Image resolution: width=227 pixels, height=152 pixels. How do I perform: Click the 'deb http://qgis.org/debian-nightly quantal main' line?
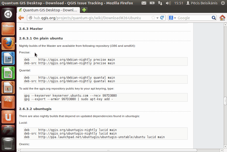coord(69,78)
